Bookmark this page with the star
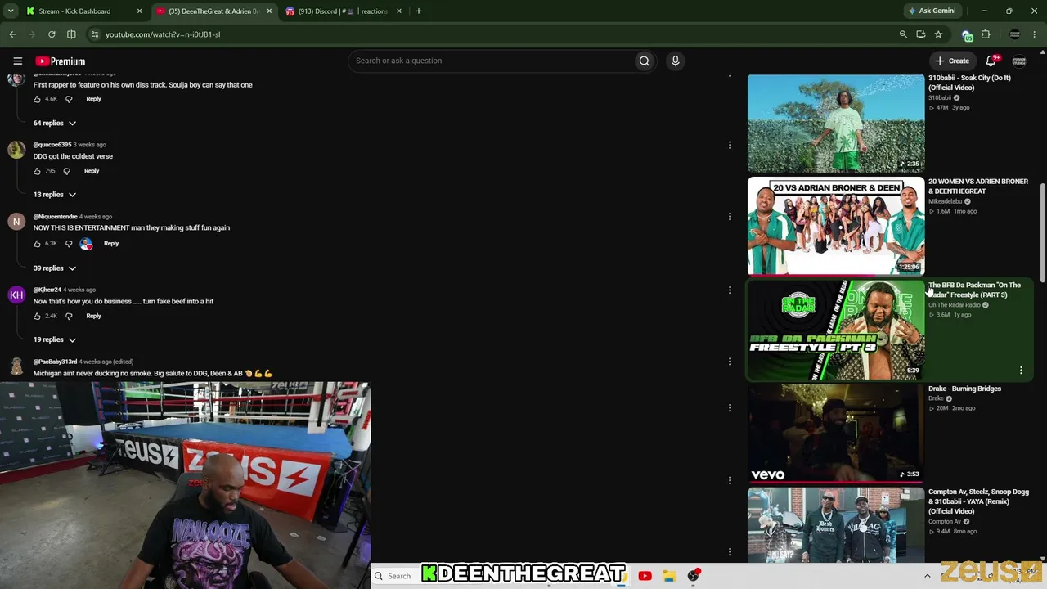Viewport: 1047px width, 589px height. (938, 34)
